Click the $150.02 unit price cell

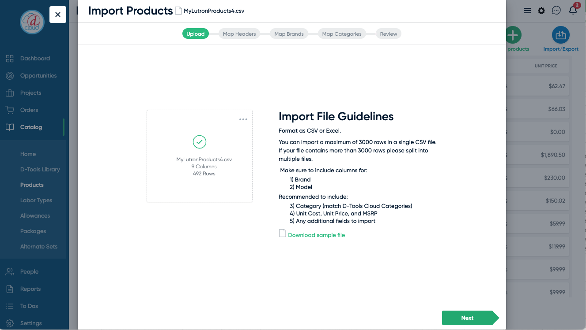click(x=555, y=200)
